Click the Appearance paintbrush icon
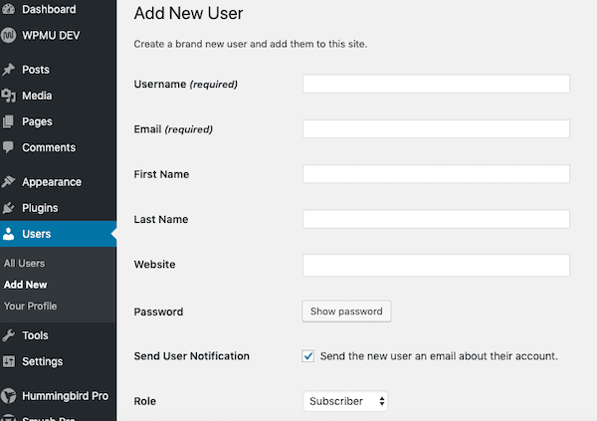 [x=9, y=182]
